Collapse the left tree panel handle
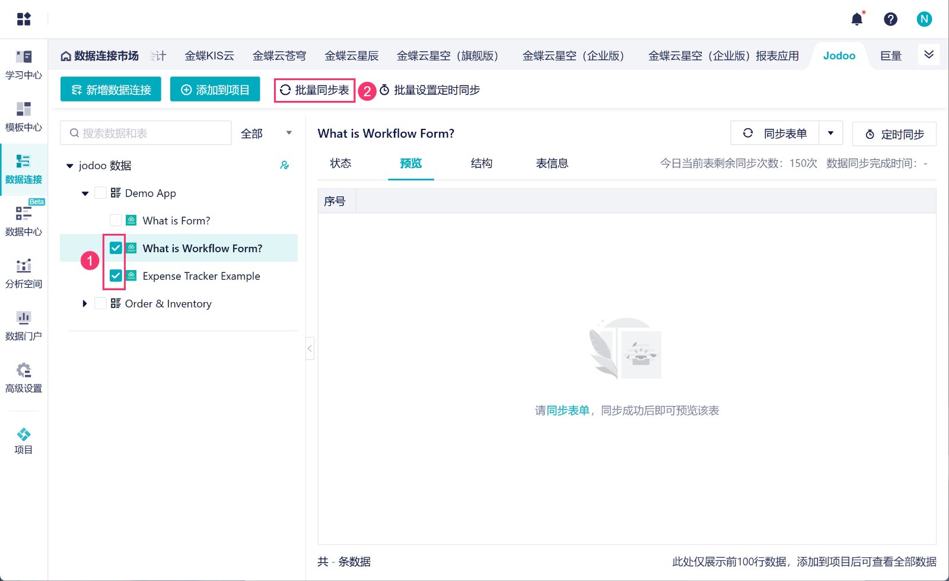The image size is (949, 581). coord(310,348)
